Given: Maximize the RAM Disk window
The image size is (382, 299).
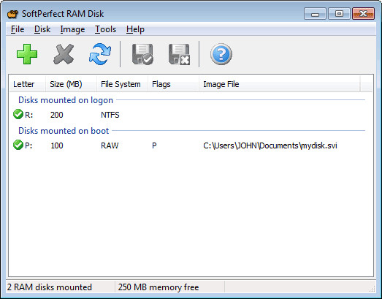Looking at the screenshot, I should 339,14.
